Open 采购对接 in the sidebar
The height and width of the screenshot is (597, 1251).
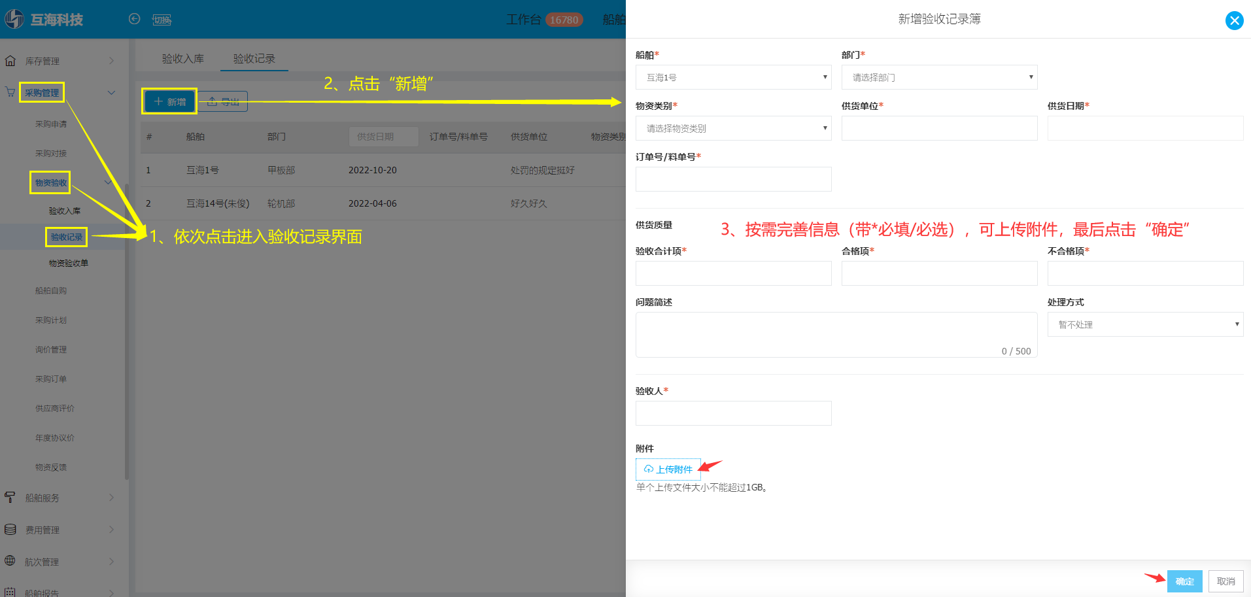[x=51, y=153]
